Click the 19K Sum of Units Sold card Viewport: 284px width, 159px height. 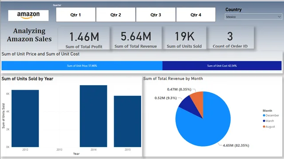pyautogui.click(x=184, y=38)
